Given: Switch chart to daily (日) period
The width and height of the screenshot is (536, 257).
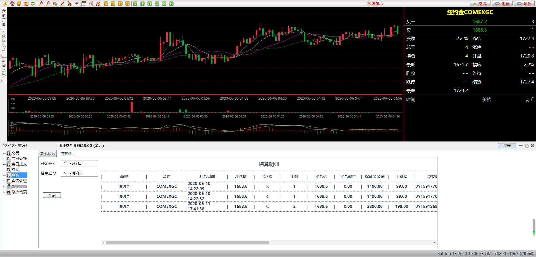Looking at the screenshot, I should click(106, 4).
